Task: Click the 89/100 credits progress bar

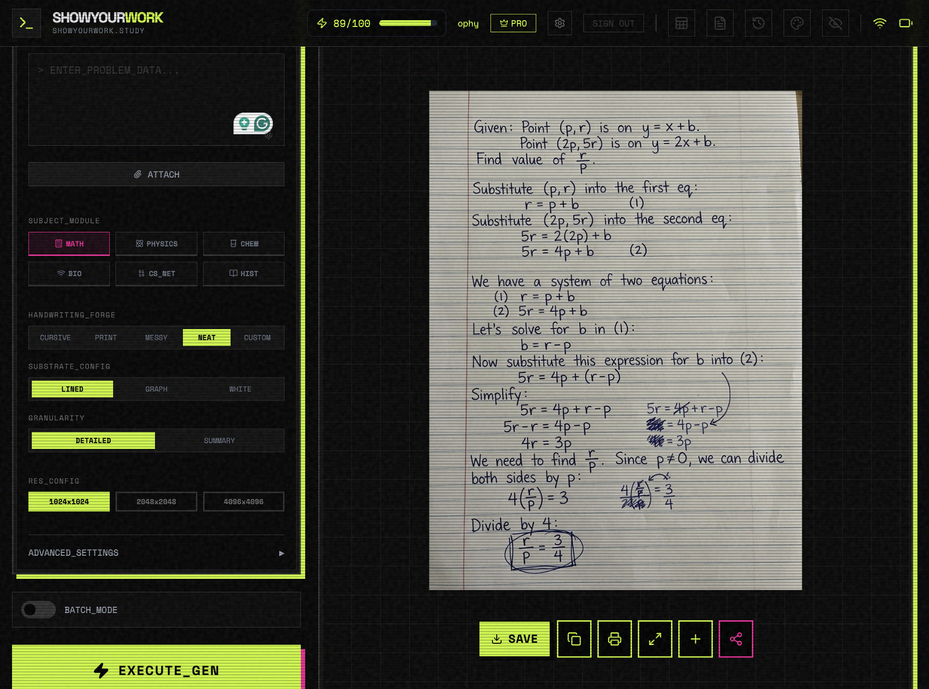Action: [408, 23]
